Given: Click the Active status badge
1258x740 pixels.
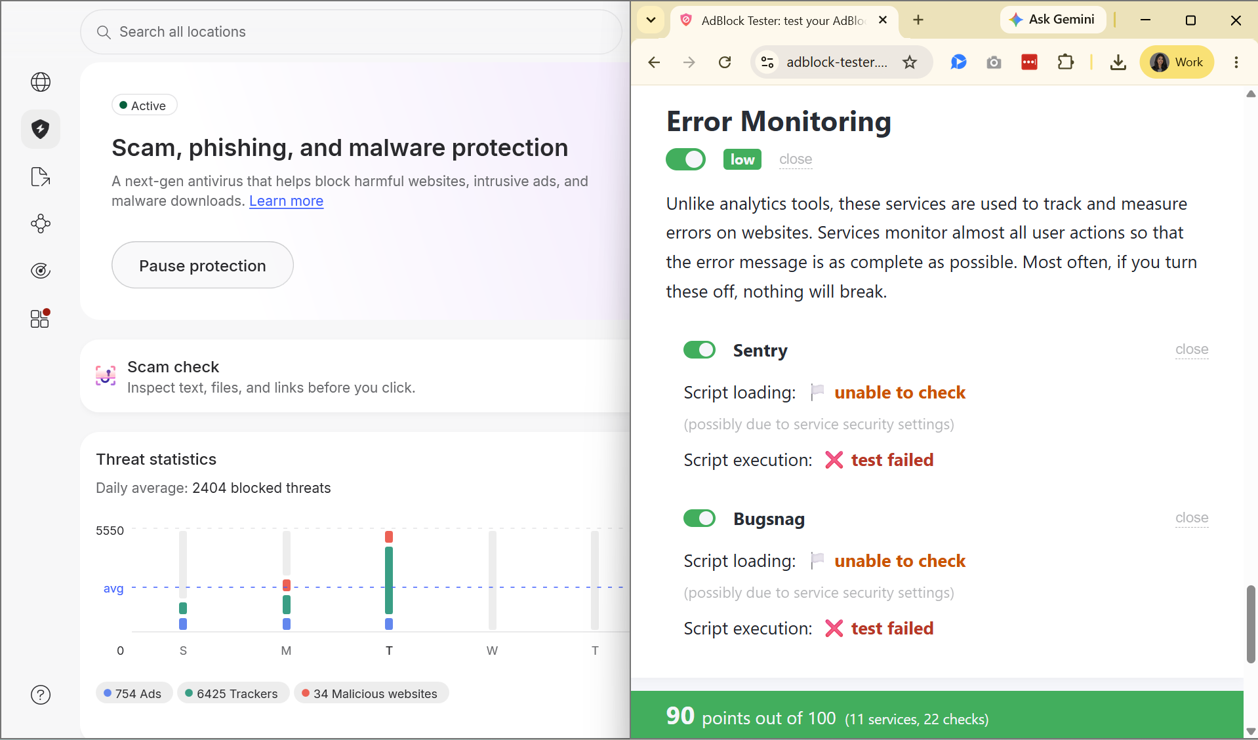Looking at the screenshot, I should [144, 106].
